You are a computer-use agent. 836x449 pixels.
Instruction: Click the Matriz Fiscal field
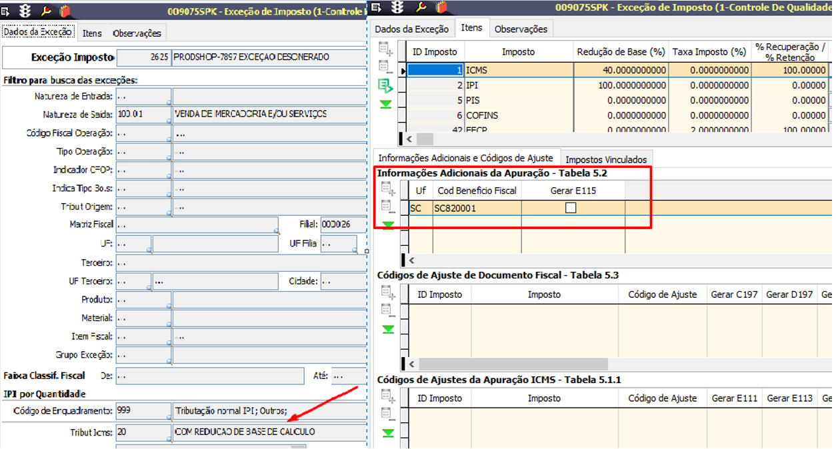(197, 224)
